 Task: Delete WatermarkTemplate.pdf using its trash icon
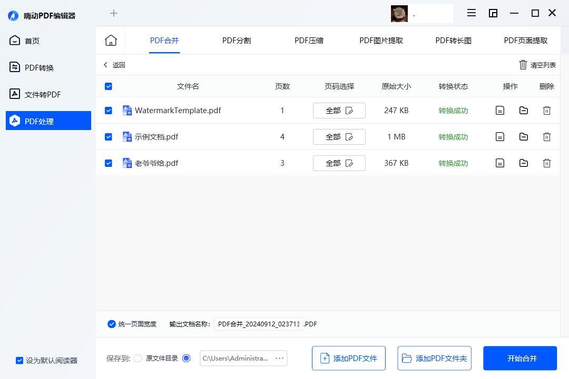546,110
